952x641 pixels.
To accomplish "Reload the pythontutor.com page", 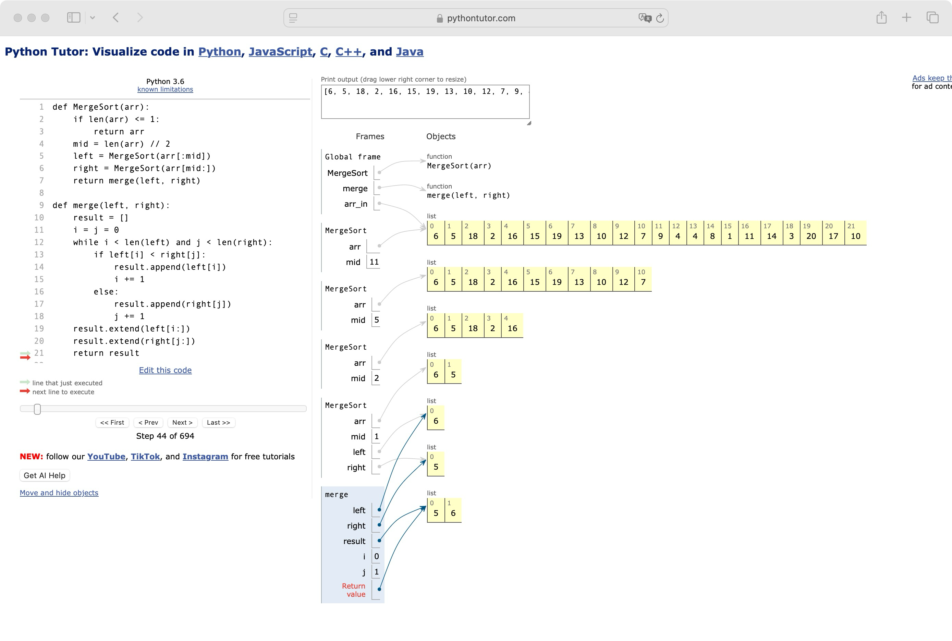I will click(x=660, y=17).
